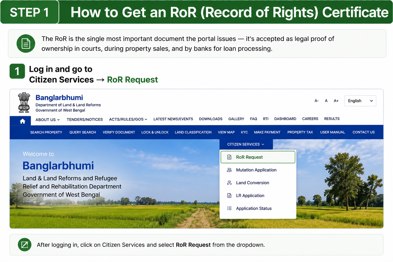Collapse the CITIZEN SERVICES dropdown
Screen dimensions: 393x262
point(246,144)
